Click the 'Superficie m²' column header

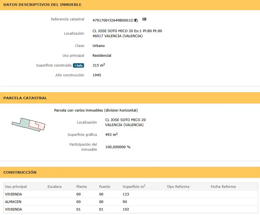pyautogui.click(x=134, y=186)
